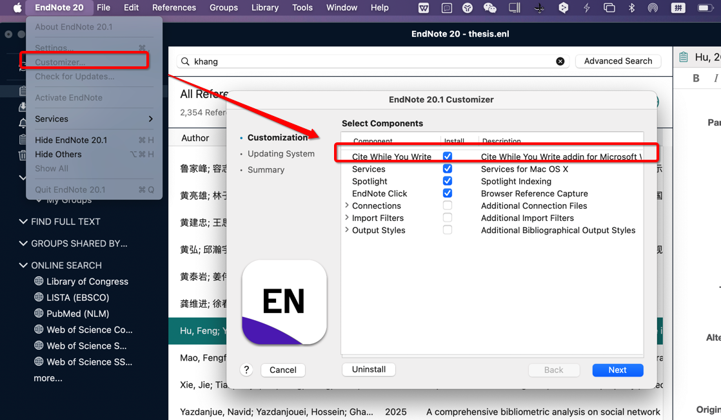Click the Author column header
This screenshot has height=420, width=721.
pos(195,138)
